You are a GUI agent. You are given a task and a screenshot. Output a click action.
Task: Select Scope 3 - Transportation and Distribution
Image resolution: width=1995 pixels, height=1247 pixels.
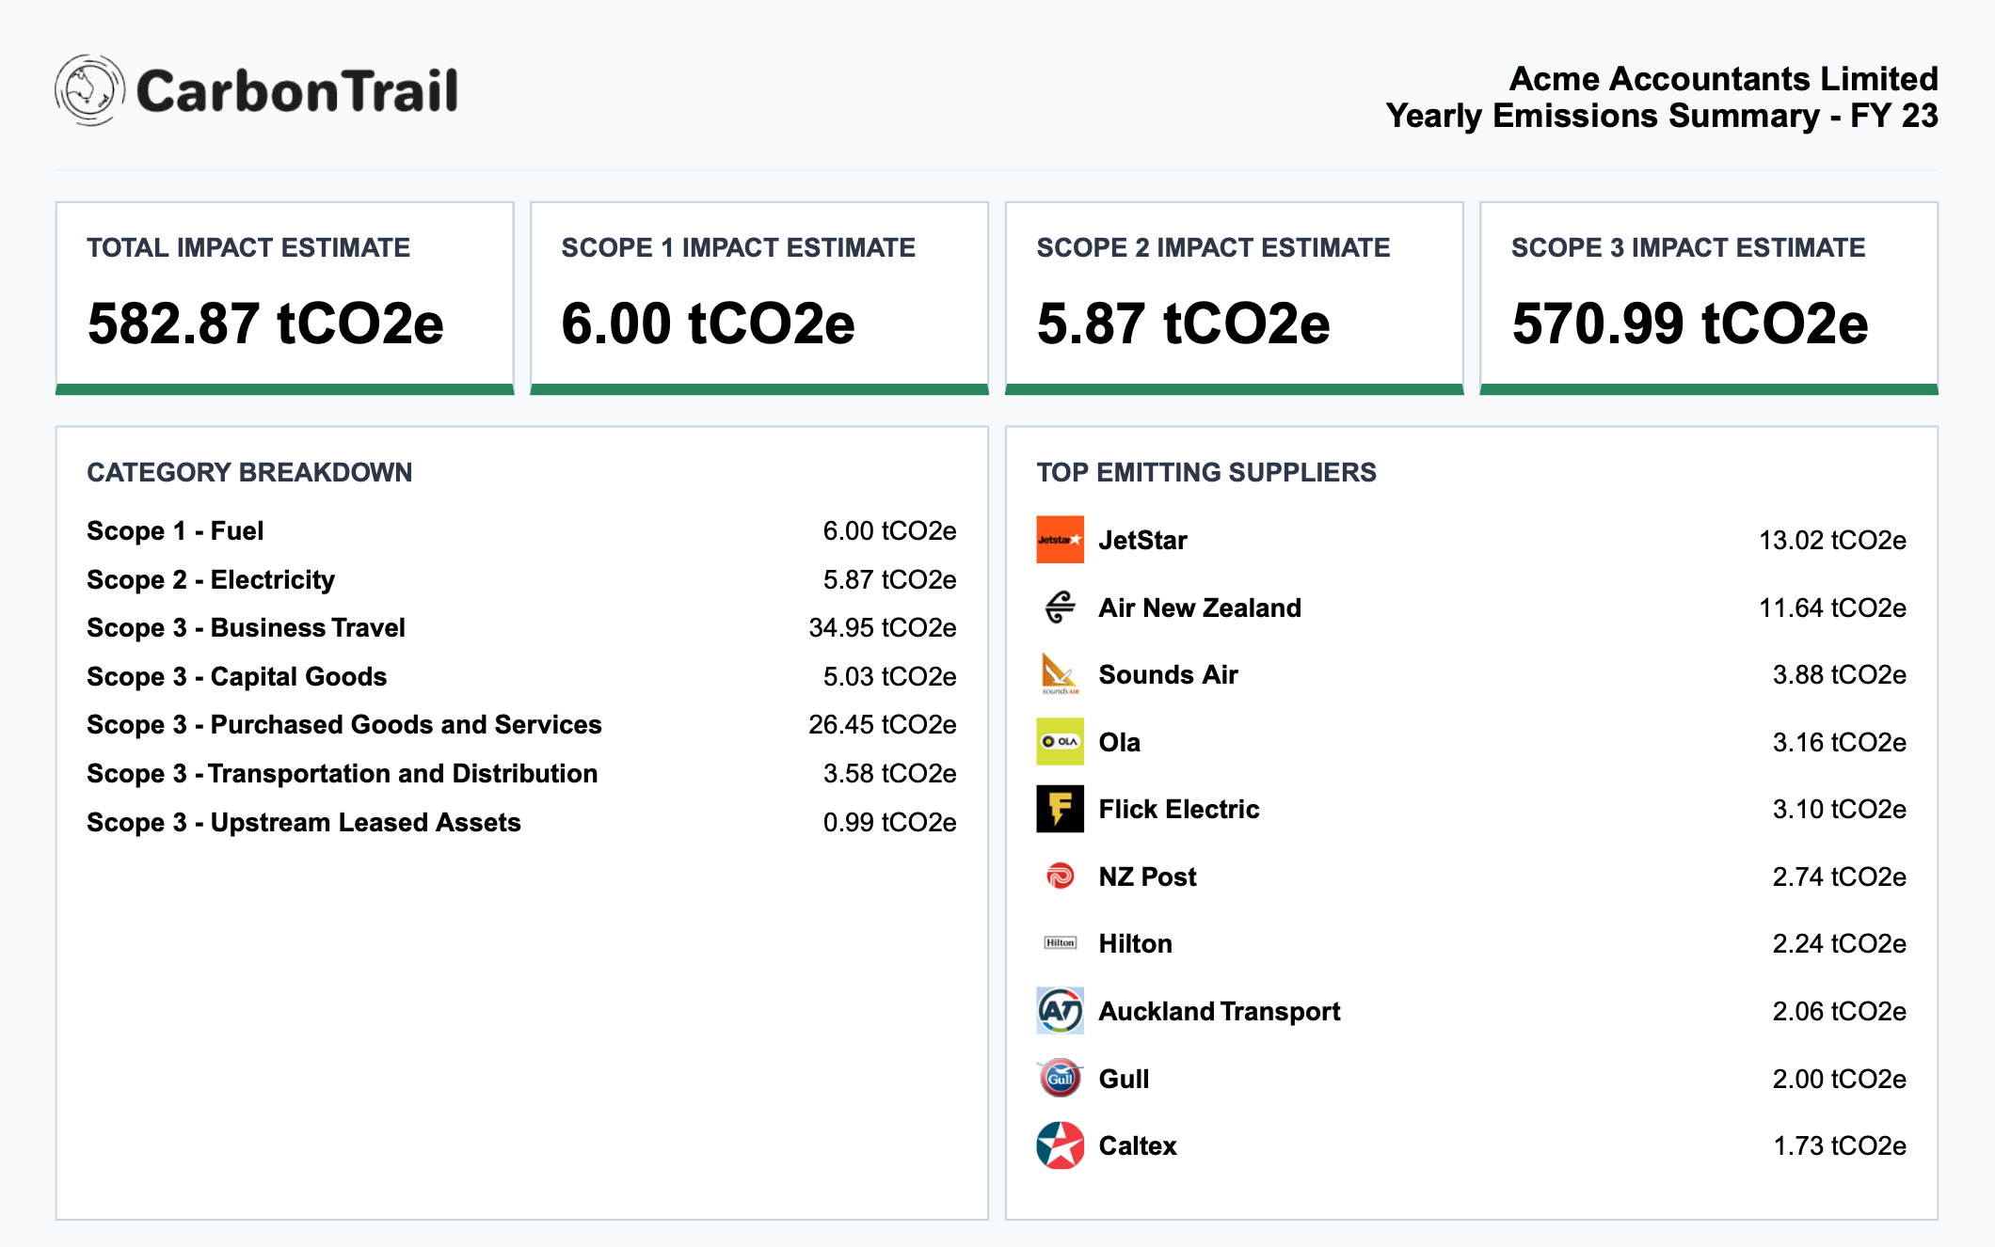tap(521, 774)
